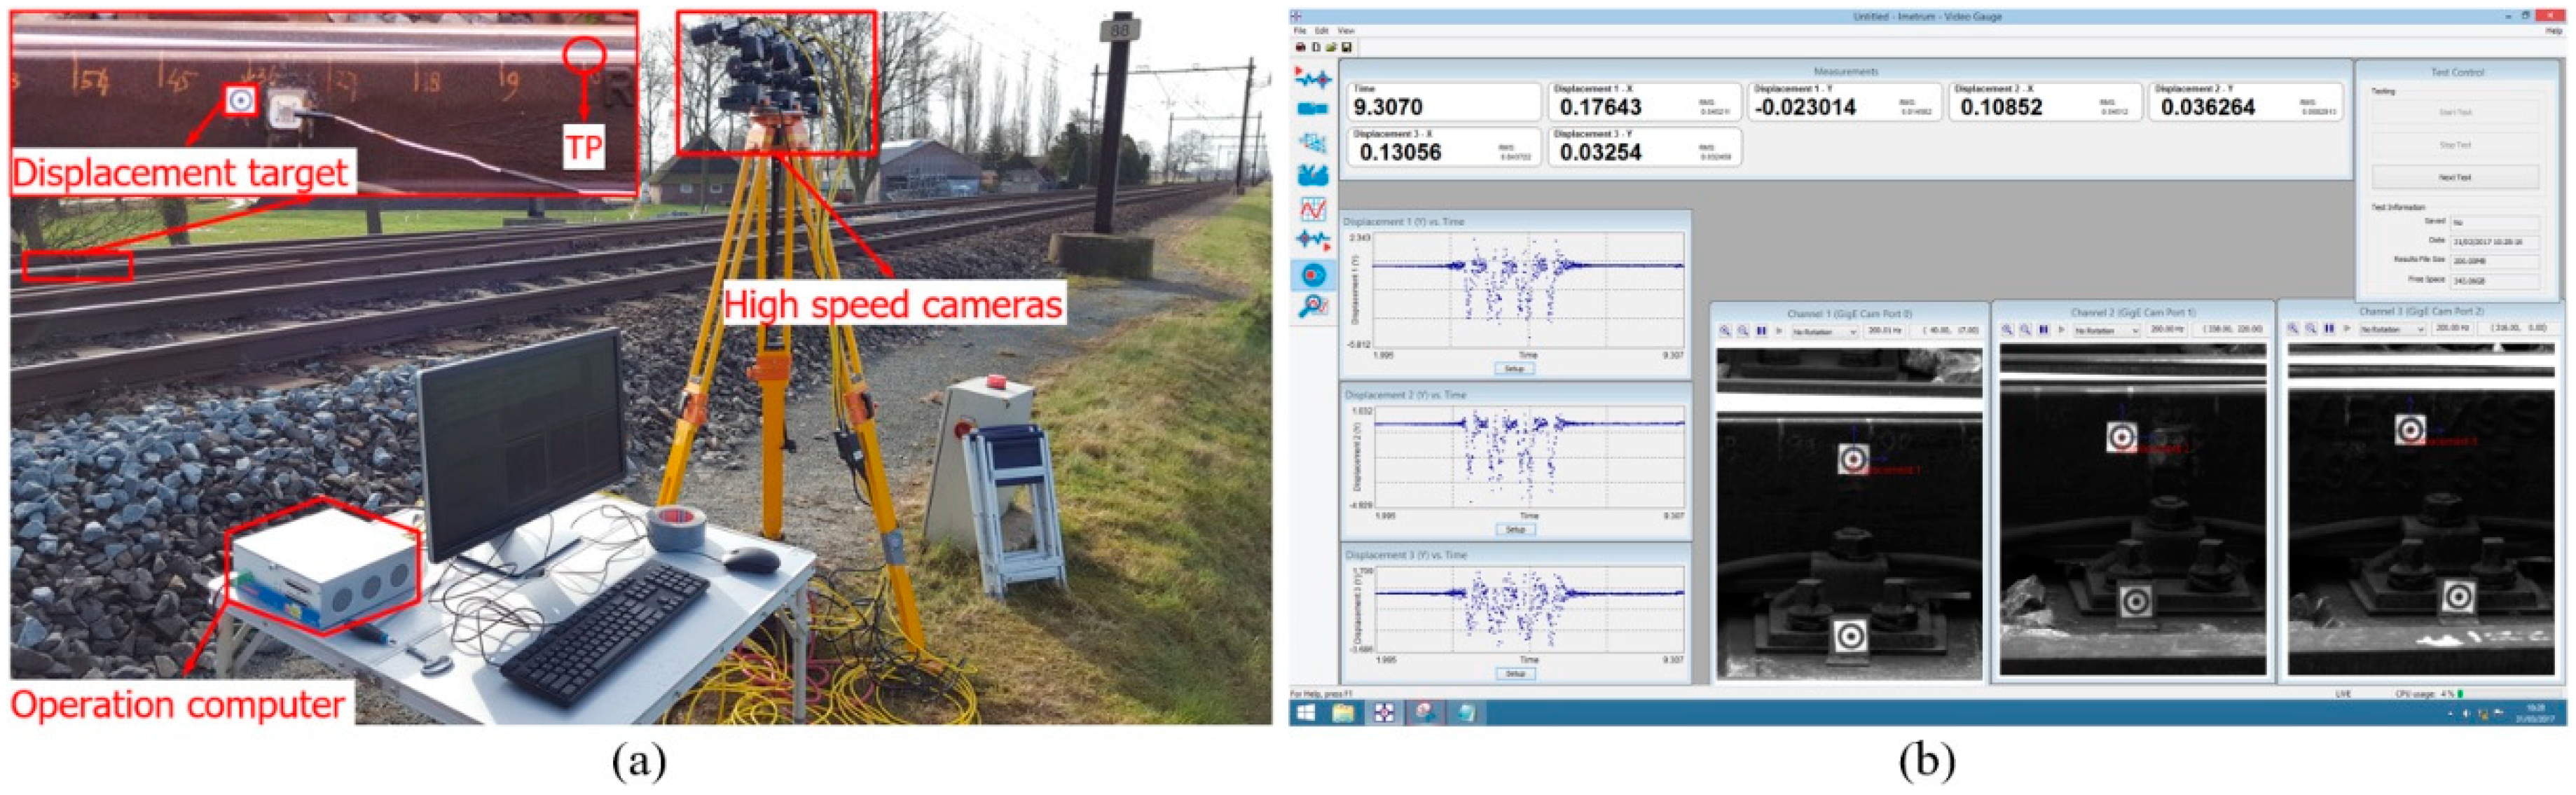Image resolution: width=2576 pixels, height=795 pixels.
Task: Click Setup under Displacement 1 graph
Action: [x=1514, y=369]
